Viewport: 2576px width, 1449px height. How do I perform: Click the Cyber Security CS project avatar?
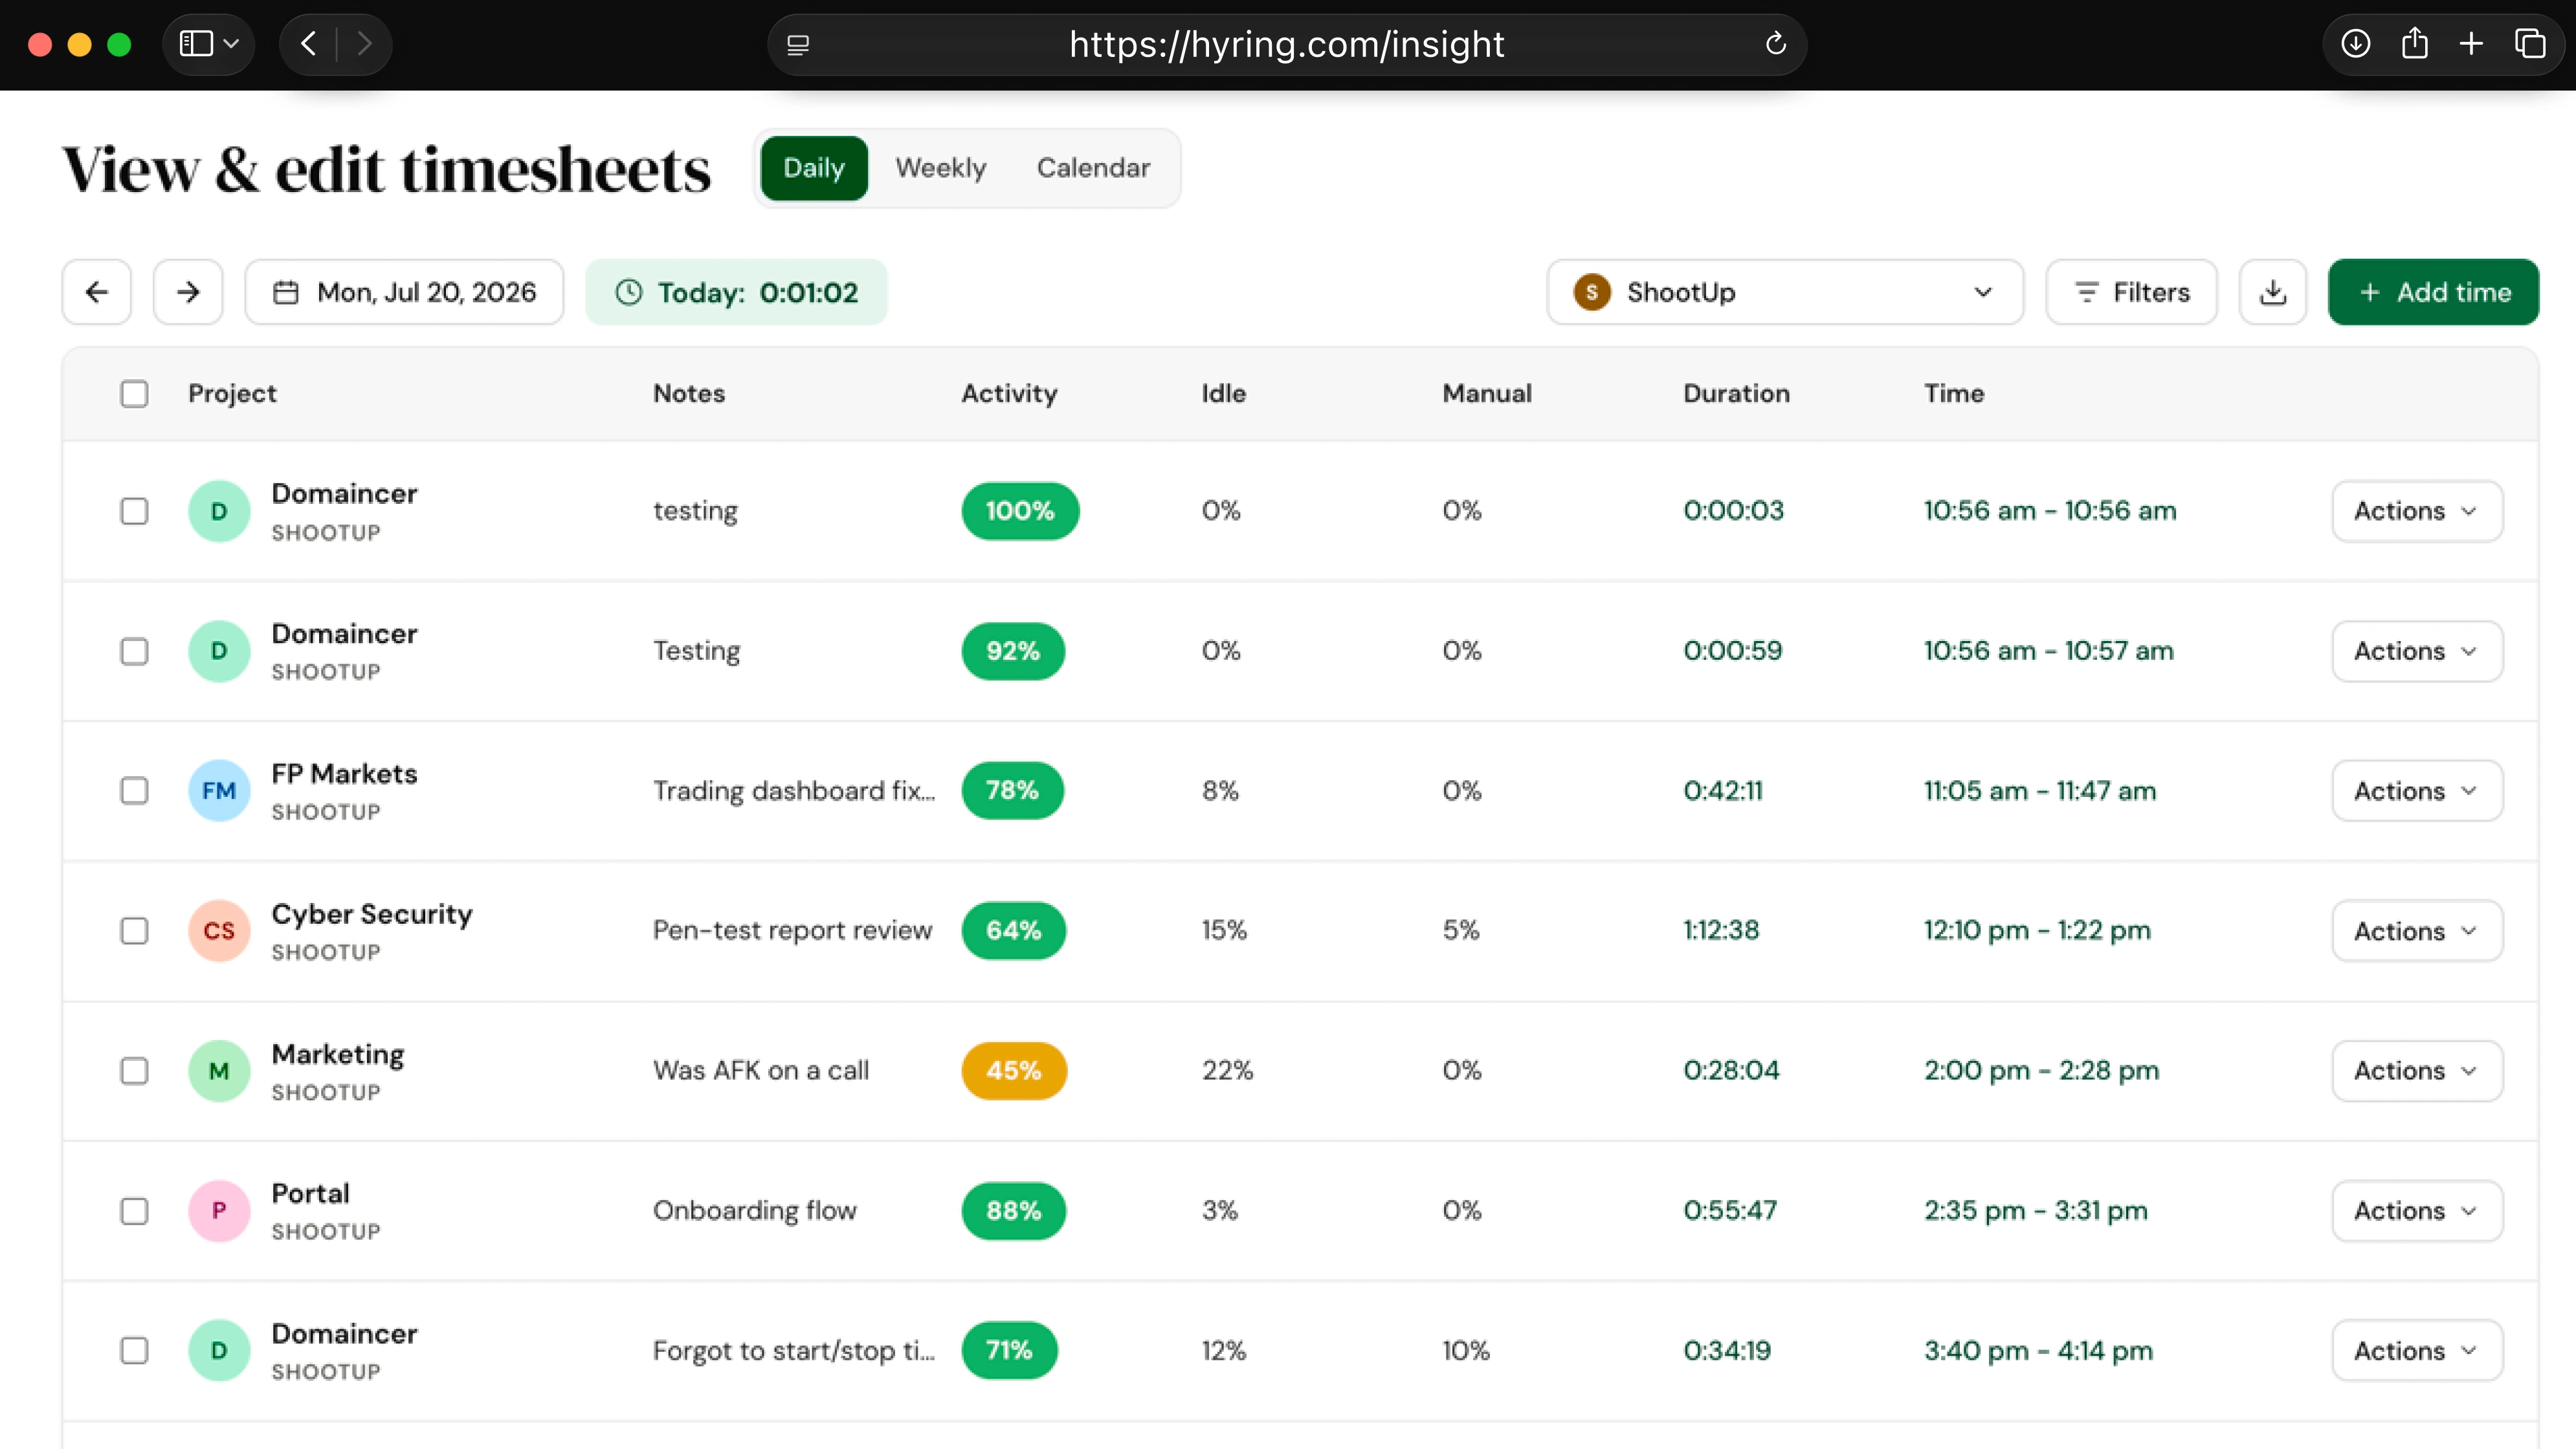[x=219, y=930]
